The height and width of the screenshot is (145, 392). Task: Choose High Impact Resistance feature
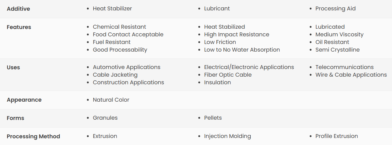pyautogui.click(x=237, y=34)
